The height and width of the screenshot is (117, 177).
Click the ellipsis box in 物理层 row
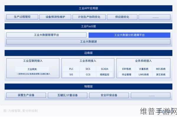tap(150, 95)
